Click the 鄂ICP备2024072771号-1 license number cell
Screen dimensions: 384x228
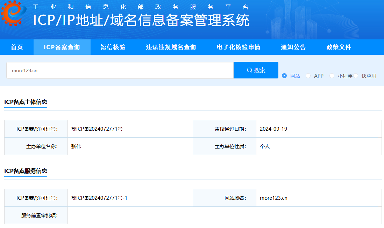(x=99, y=198)
